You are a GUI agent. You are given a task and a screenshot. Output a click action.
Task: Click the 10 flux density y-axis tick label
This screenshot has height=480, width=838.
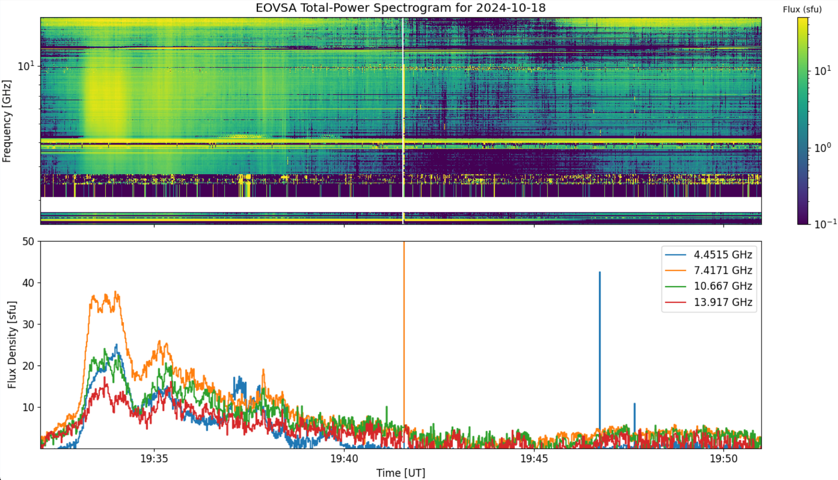(x=28, y=407)
